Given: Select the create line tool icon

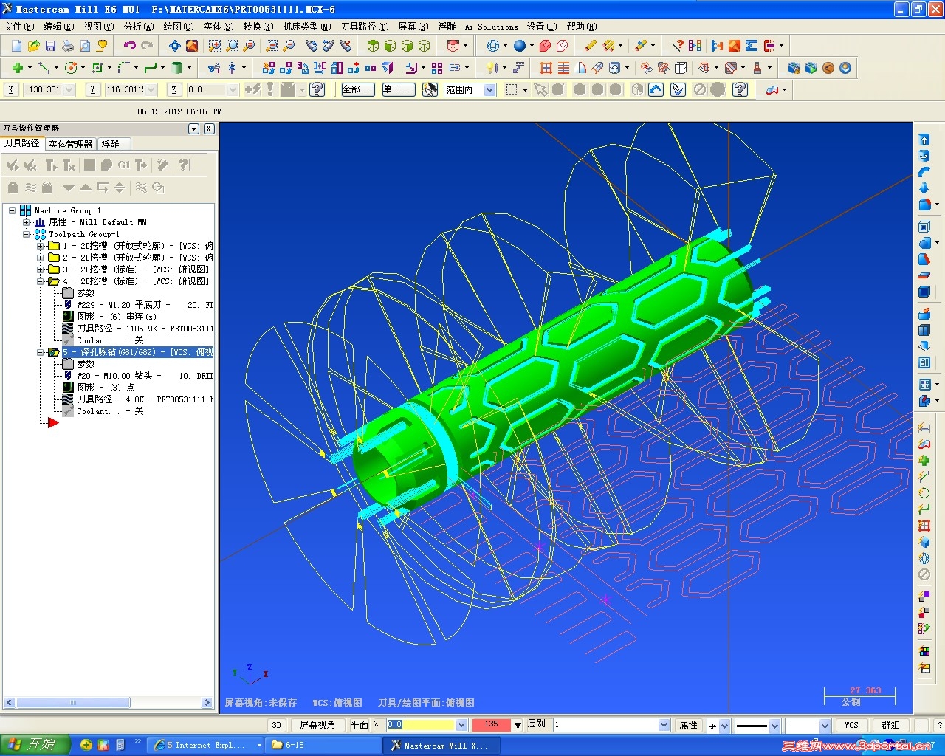Looking at the screenshot, I should coord(44,68).
